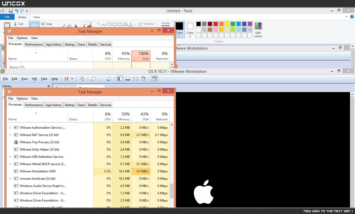355x214 pixels.
Task: Click the 5.5% CPU value cell
Action: (x=103, y=171)
